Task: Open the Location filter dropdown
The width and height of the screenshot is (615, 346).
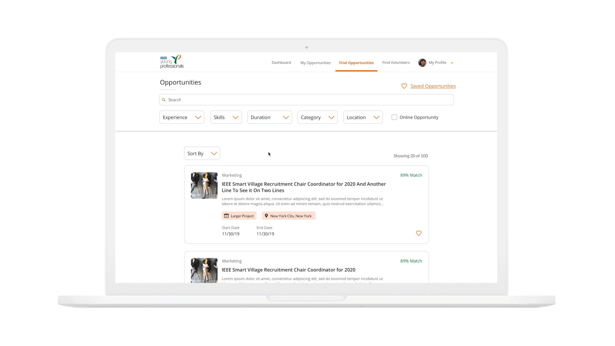Action: 363,117
